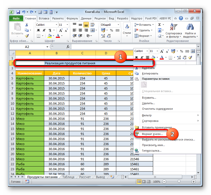The image size is (211, 195).
Task: Click Merge and Center icon in ribbon
Action: (x=92, y=30)
